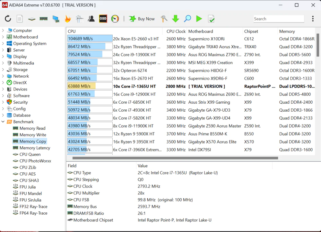
Task: Open the three-dot more menu
Action: click(x=313, y=19)
